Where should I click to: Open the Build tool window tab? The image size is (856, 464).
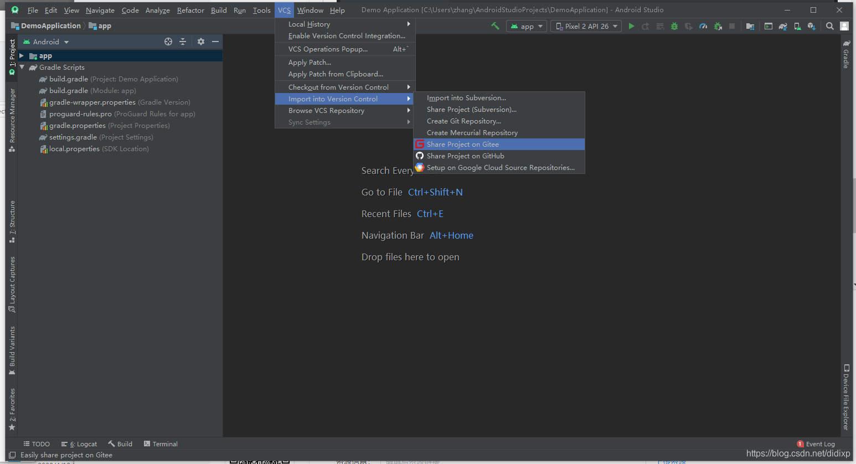(x=120, y=444)
